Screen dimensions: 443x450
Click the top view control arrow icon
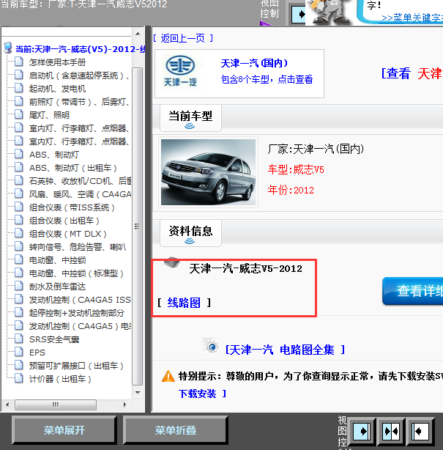tap(299, 15)
